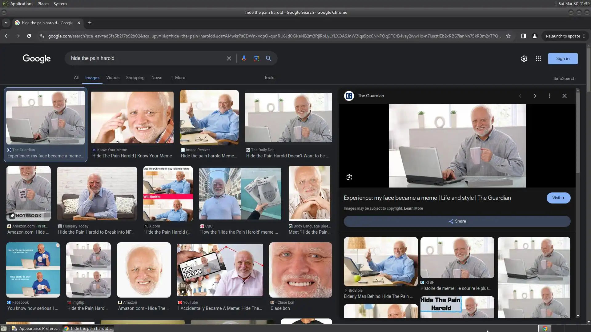Go to next image in preview
The width and height of the screenshot is (591, 332).
click(535, 96)
